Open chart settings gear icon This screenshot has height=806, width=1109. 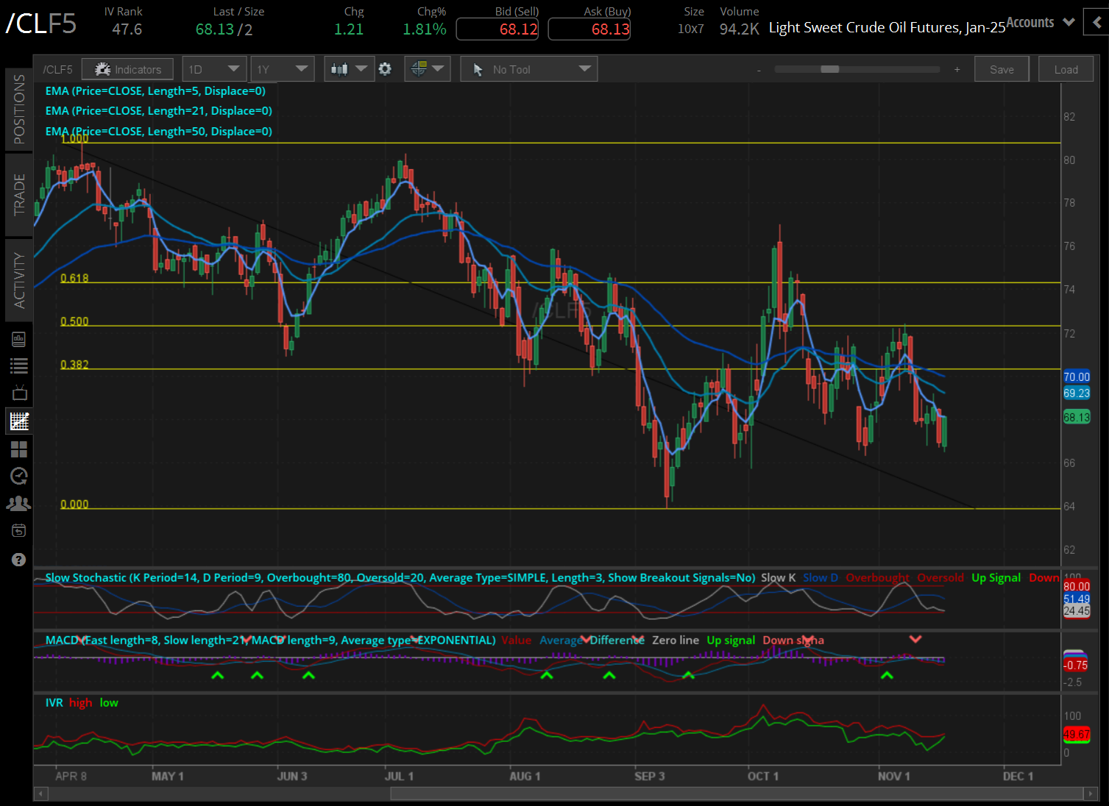tap(385, 69)
